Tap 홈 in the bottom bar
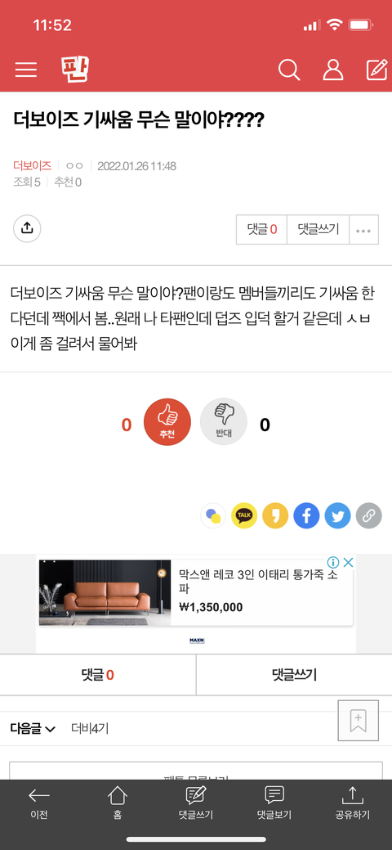This screenshot has height=850, width=392. point(118,803)
